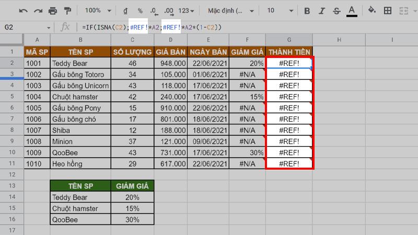Click the Minion cell
The width and height of the screenshot is (418, 235).
[x=80, y=142]
